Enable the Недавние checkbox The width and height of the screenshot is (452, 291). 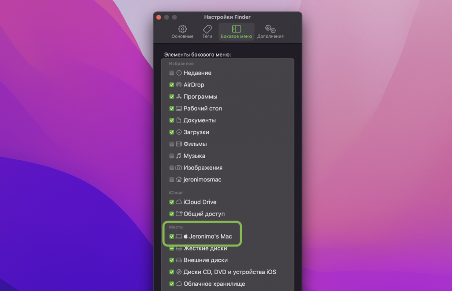[x=172, y=73]
